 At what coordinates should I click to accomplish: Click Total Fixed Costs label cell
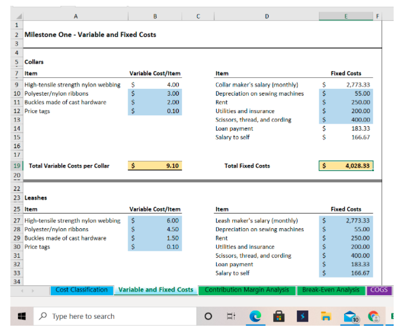[247, 166]
